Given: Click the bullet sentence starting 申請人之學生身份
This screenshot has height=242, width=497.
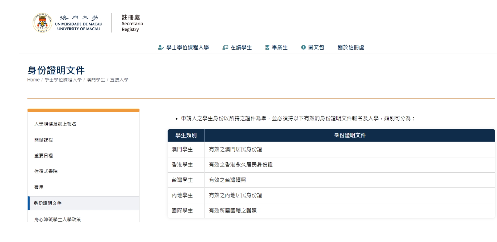Looking at the screenshot, I should point(298,119).
